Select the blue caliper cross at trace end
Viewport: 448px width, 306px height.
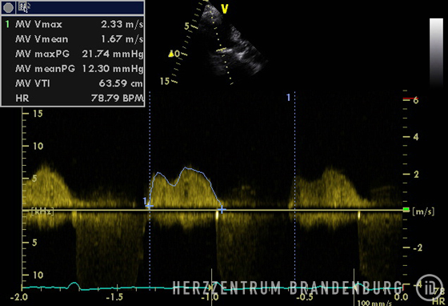[222, 210]
